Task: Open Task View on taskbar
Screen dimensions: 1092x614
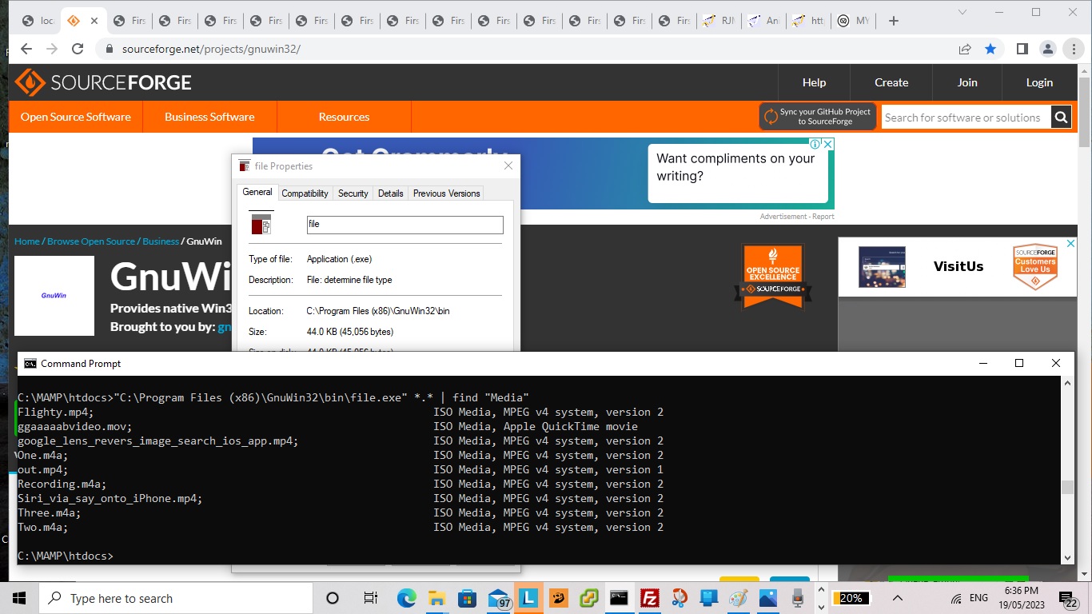Action: (x=371, y=598)
